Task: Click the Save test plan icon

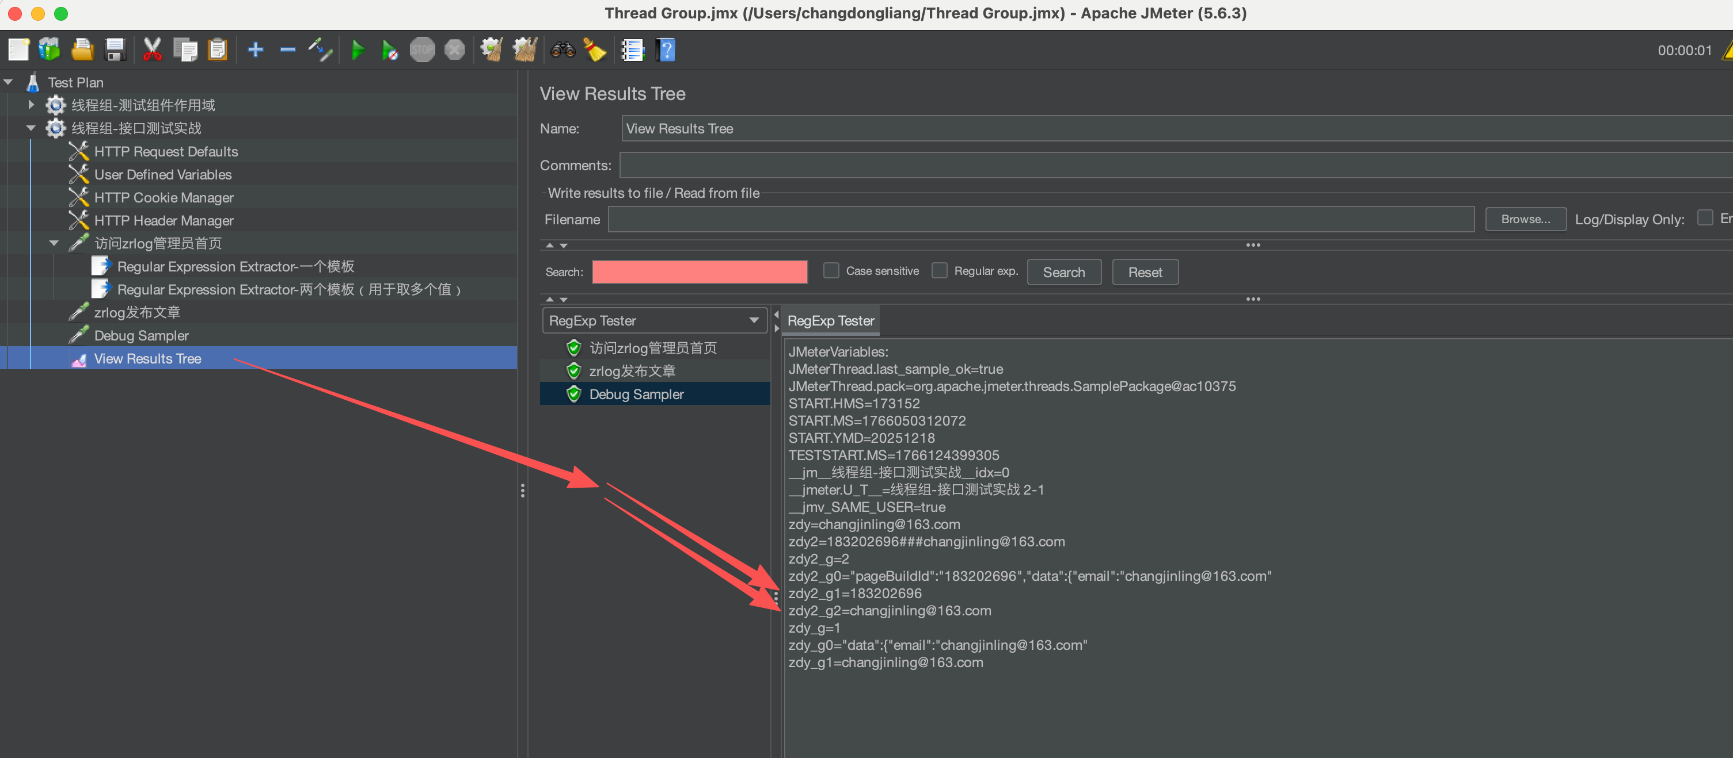Action: 115,49
